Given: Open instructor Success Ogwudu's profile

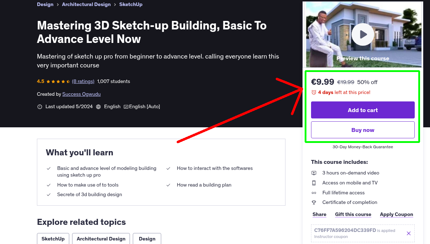Looking at the screenshot, I should pyautogui.click(x=81, y=94).
